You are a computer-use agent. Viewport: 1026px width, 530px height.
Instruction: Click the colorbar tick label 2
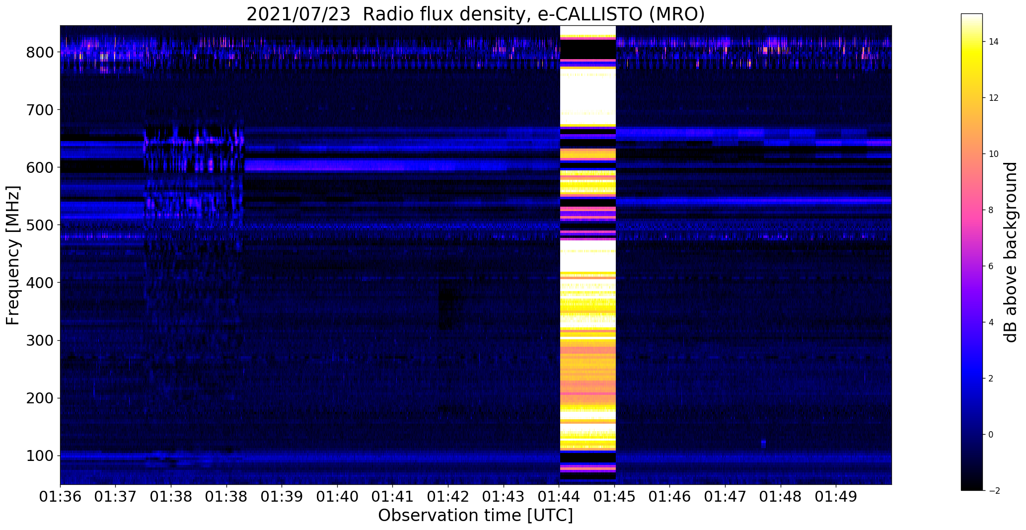coord(991,379)
